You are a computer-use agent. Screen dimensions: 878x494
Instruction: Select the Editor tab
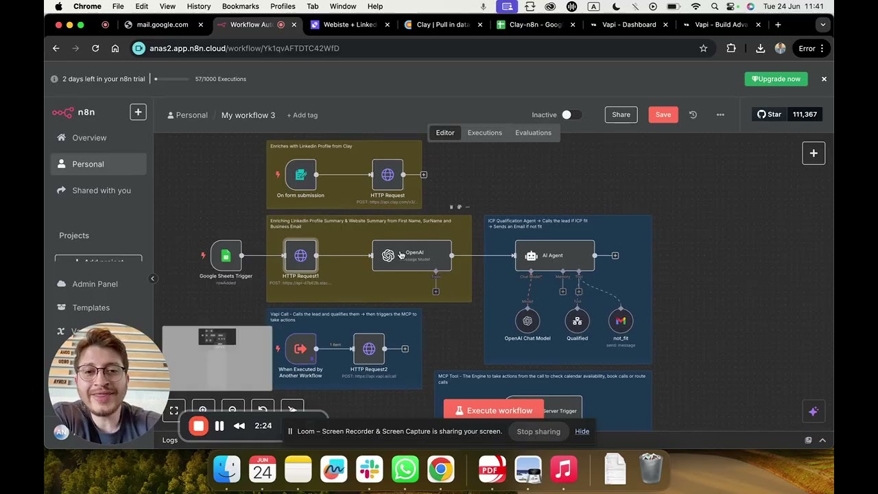click(445, 132)
